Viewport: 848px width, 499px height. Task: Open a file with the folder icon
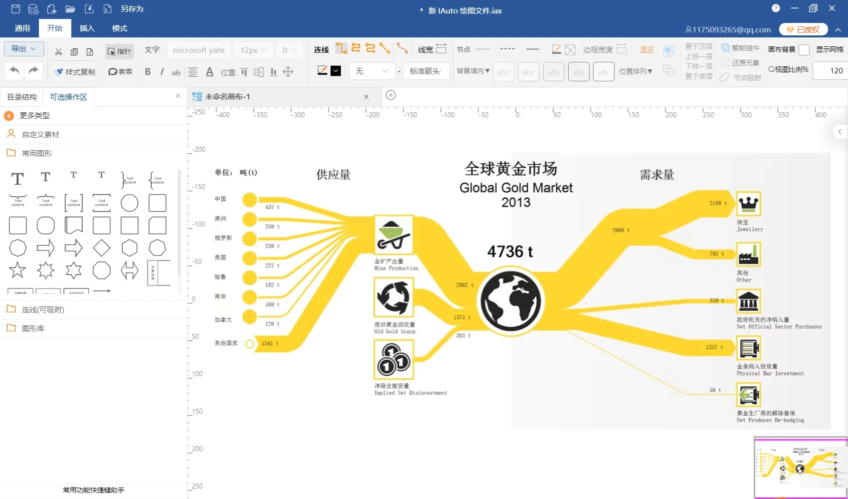coord(70,8)
